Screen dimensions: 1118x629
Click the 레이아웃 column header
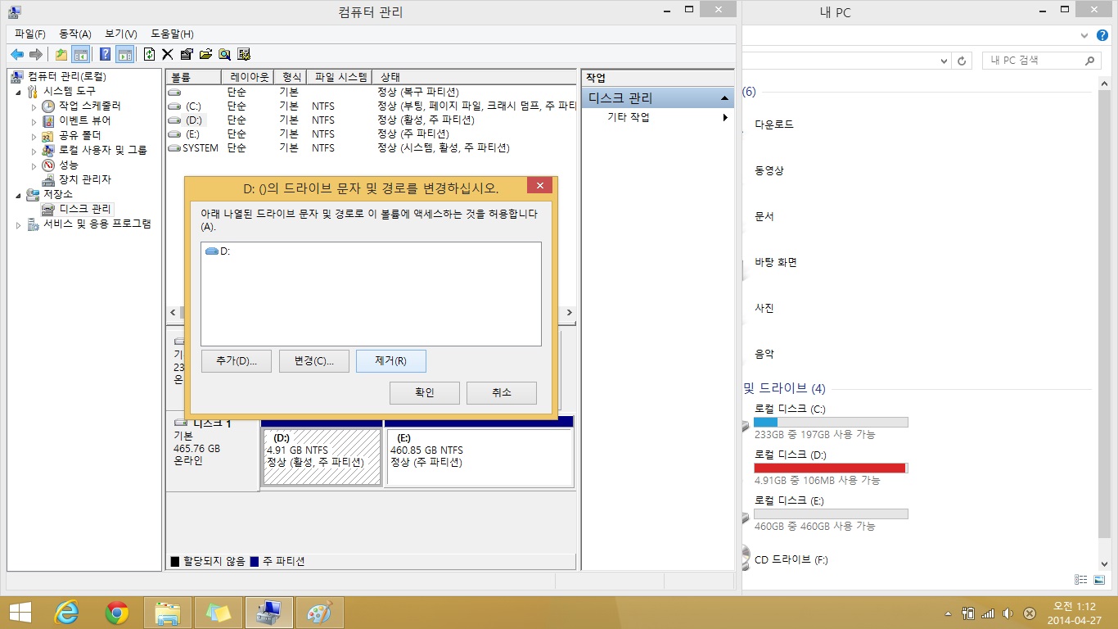[247, 77]
